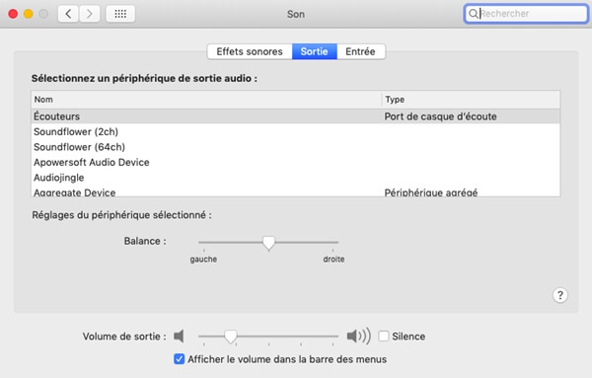The width and height of the screenshot is (592, 378).
Task: Sort by the Nom column header
Action: click(206, 100)
